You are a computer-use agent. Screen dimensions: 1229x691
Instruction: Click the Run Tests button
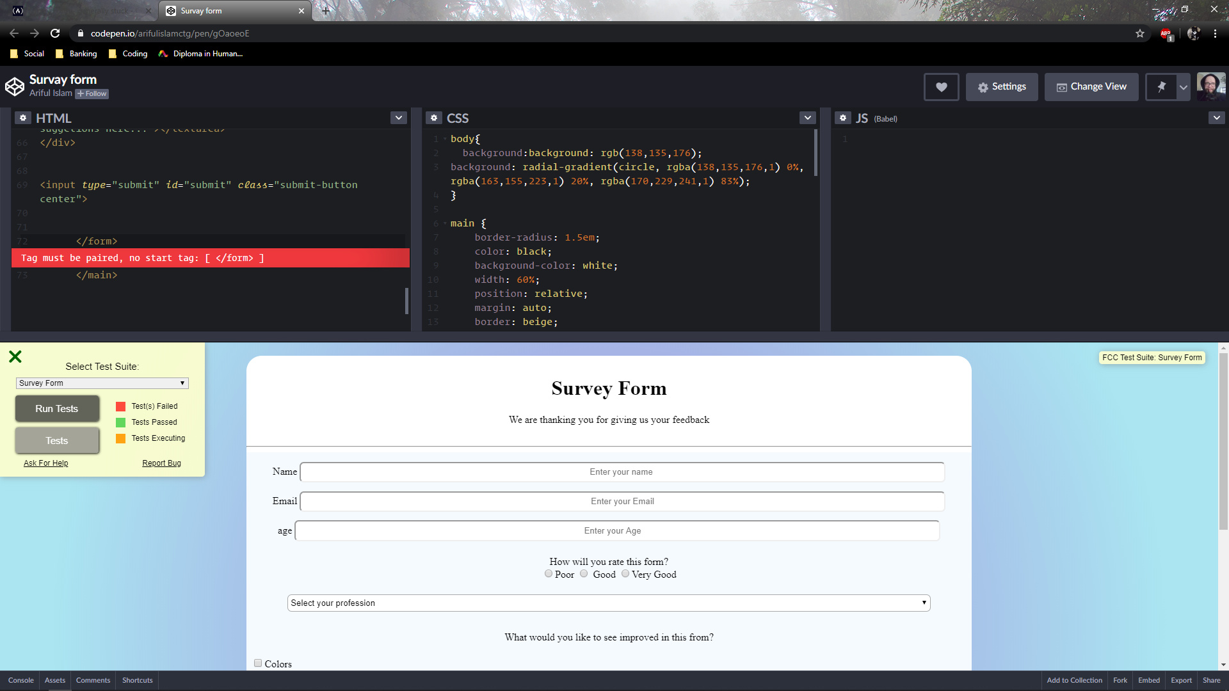57,408
